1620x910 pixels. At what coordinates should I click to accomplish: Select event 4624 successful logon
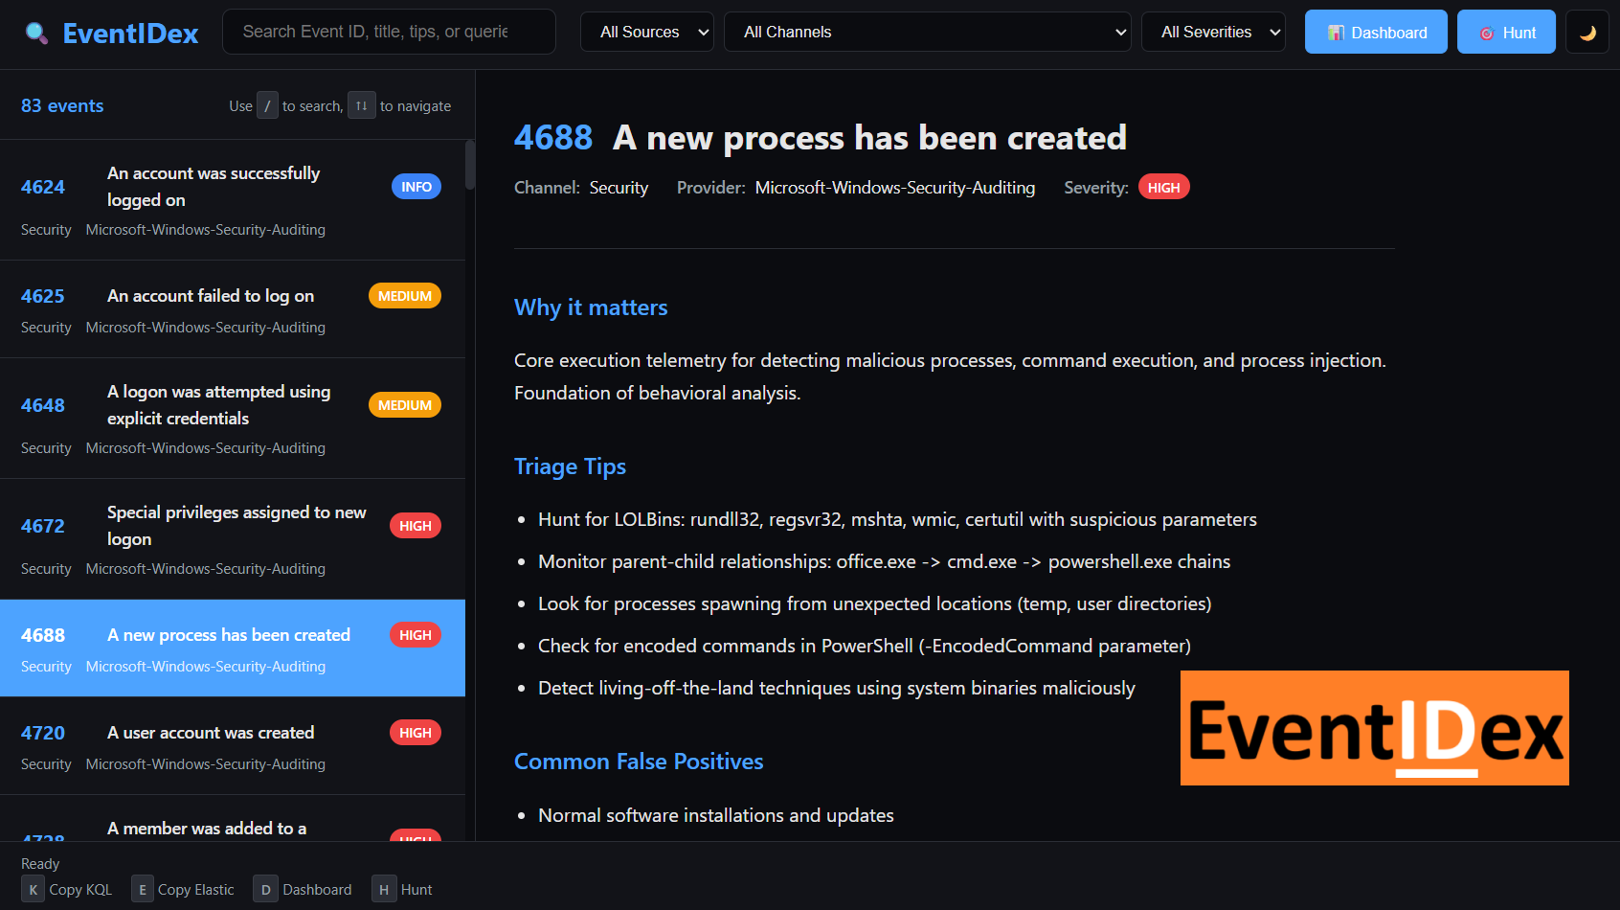[232, 200]
